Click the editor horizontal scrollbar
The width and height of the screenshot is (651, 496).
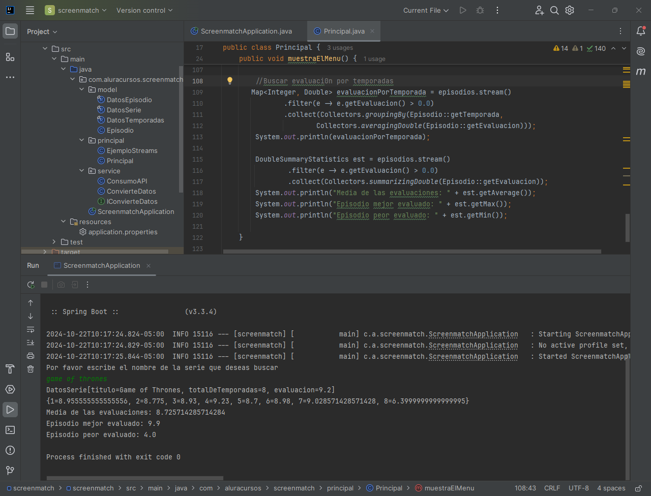click(x=412, y=251)
